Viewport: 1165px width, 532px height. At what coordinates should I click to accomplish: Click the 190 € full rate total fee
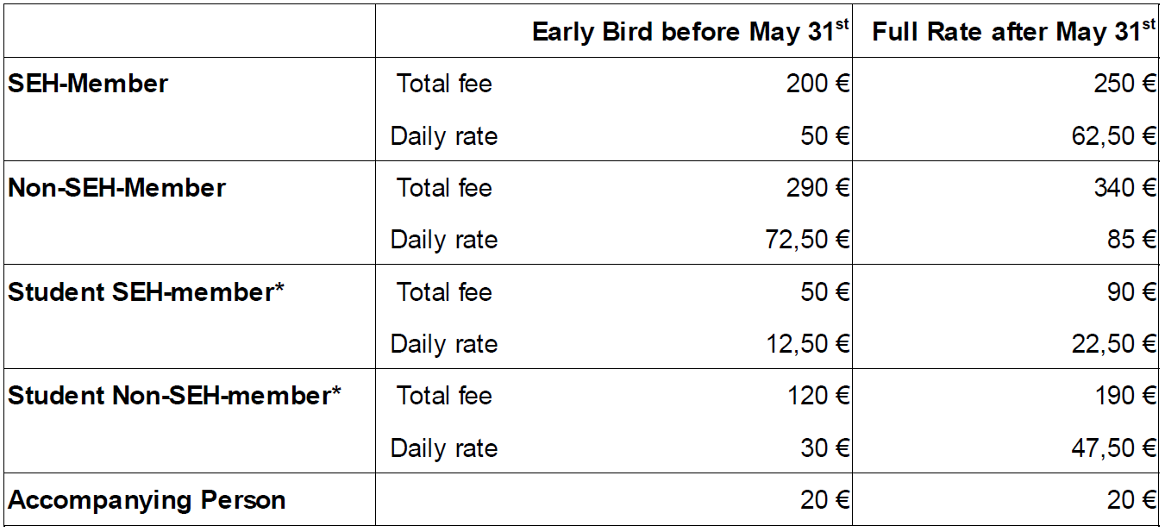coord(1124,396)
